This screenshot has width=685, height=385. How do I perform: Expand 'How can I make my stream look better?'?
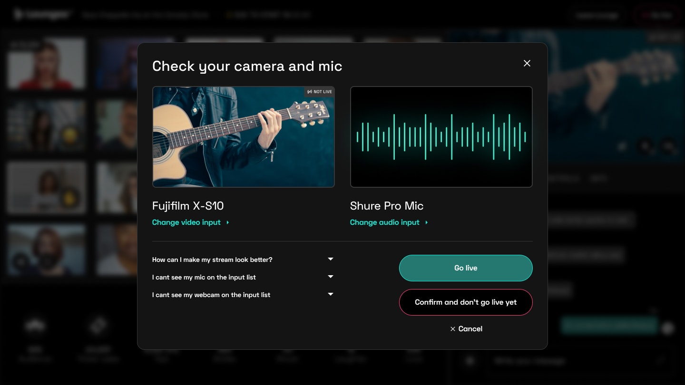click(243, 260)
